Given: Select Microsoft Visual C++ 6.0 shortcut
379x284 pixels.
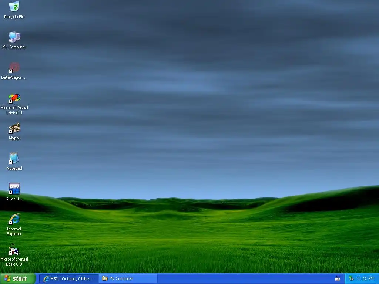Looking at the screenshot, I should tap(14, 104).
